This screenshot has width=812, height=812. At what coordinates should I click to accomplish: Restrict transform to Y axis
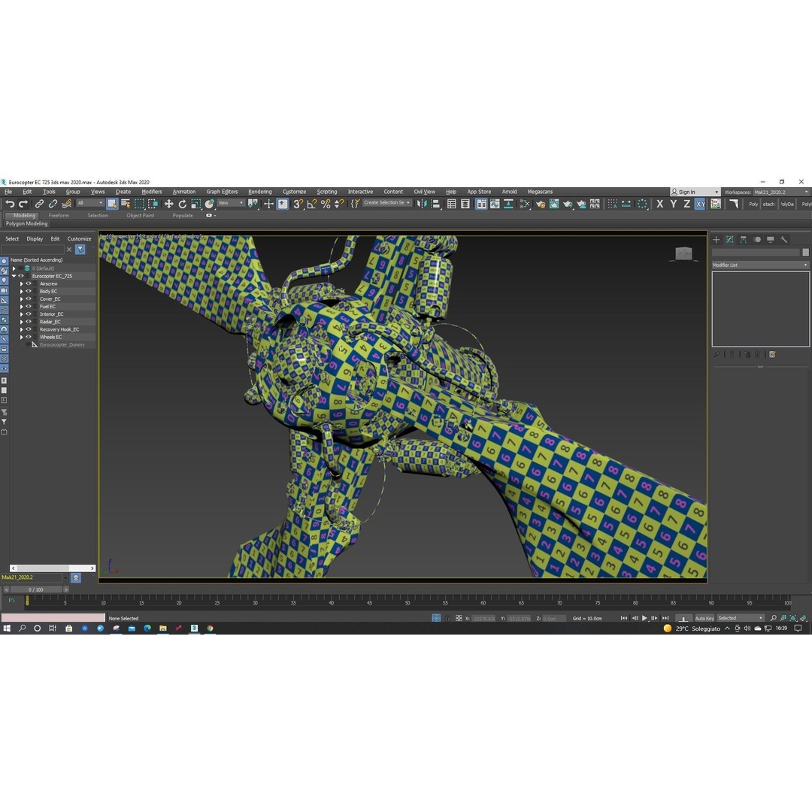pyautogui.click(x=673, y=204)
